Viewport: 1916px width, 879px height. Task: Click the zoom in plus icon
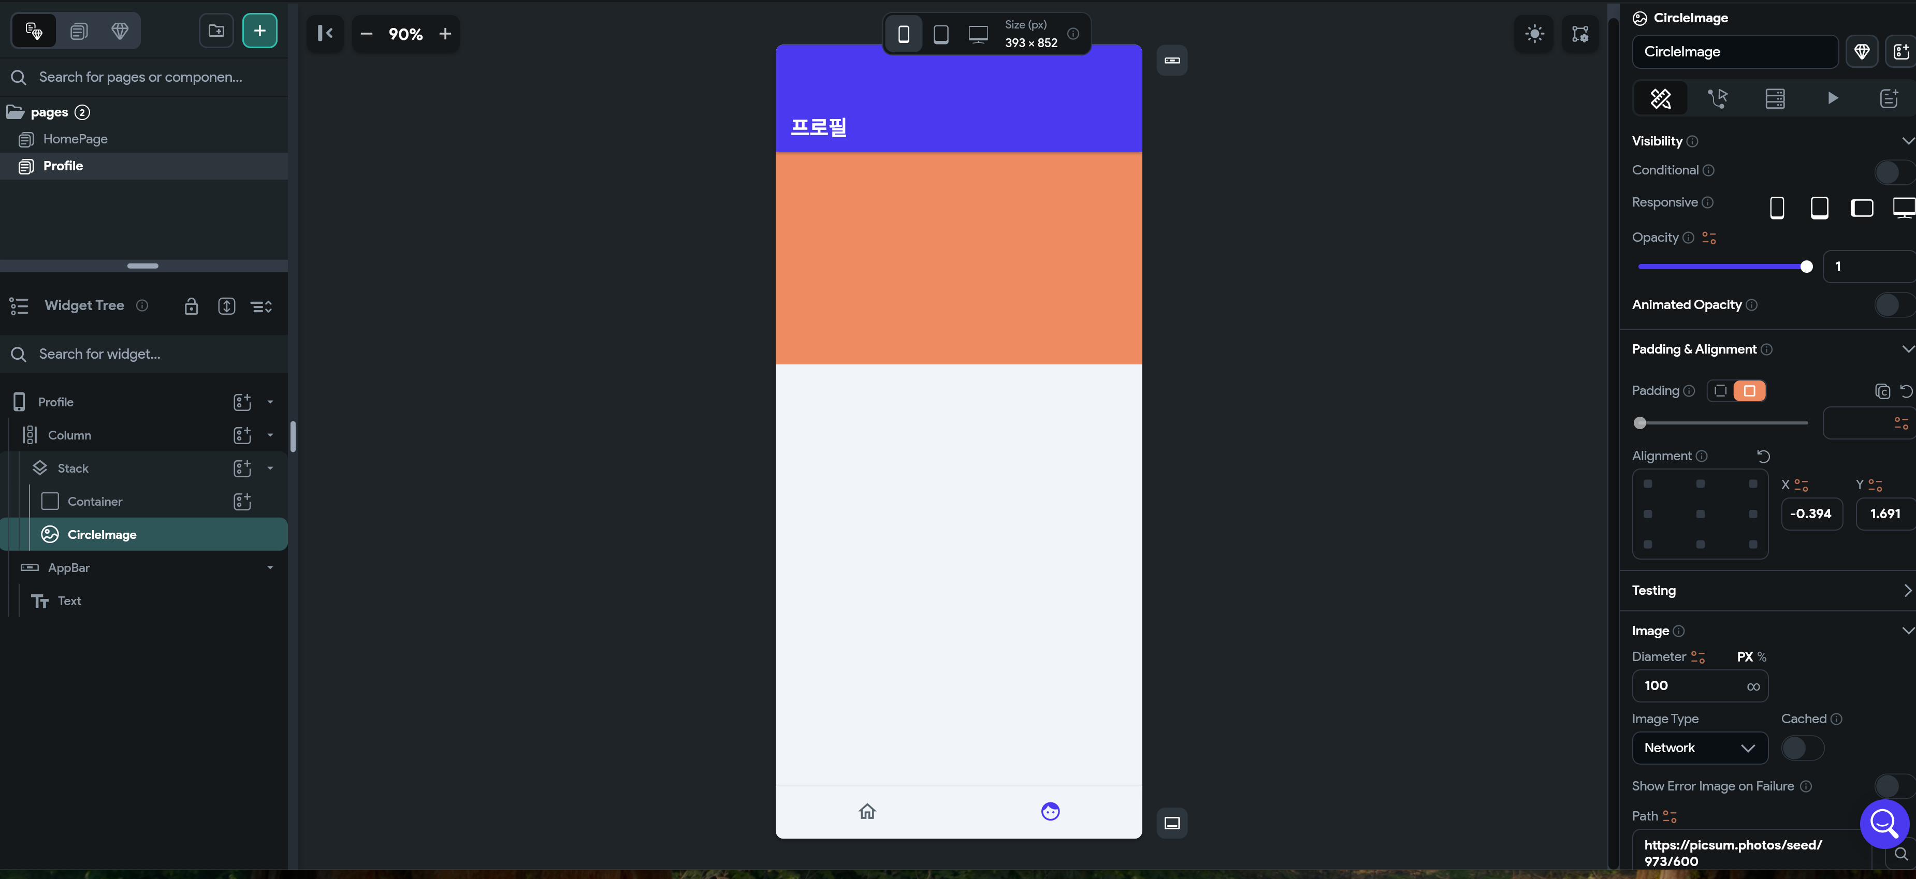[445, 34]
